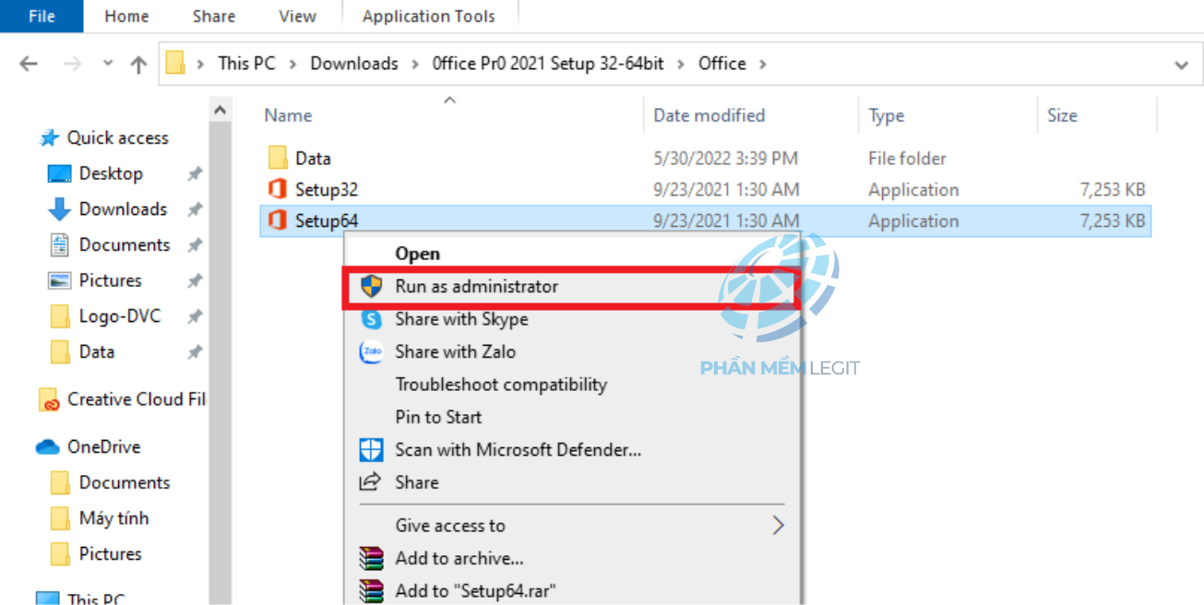Open the Application Tools tab

(x=429, y=16)
